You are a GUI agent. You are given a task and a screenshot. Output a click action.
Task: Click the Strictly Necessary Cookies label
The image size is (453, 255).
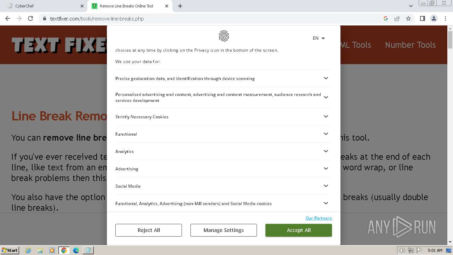point(142,117)
